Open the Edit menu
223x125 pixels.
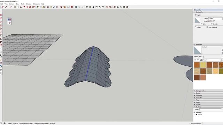point(2,4)
